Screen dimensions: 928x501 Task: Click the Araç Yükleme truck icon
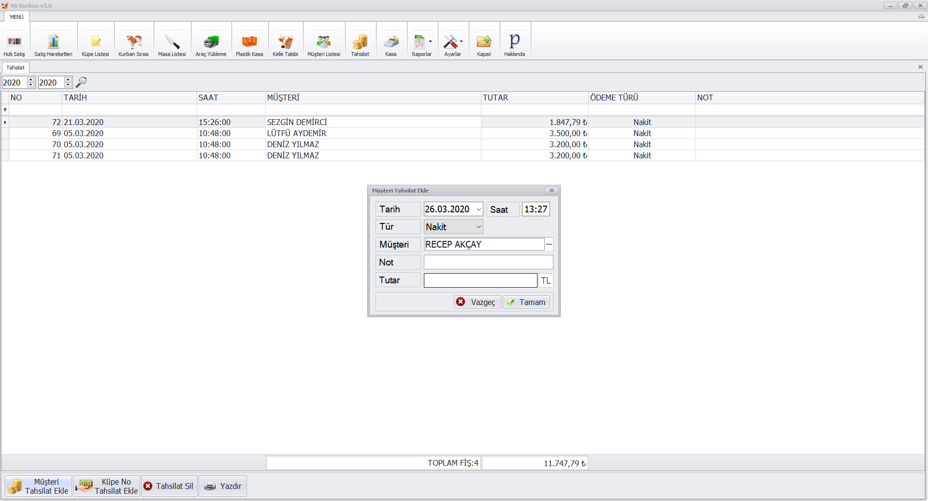pos(211,42)
